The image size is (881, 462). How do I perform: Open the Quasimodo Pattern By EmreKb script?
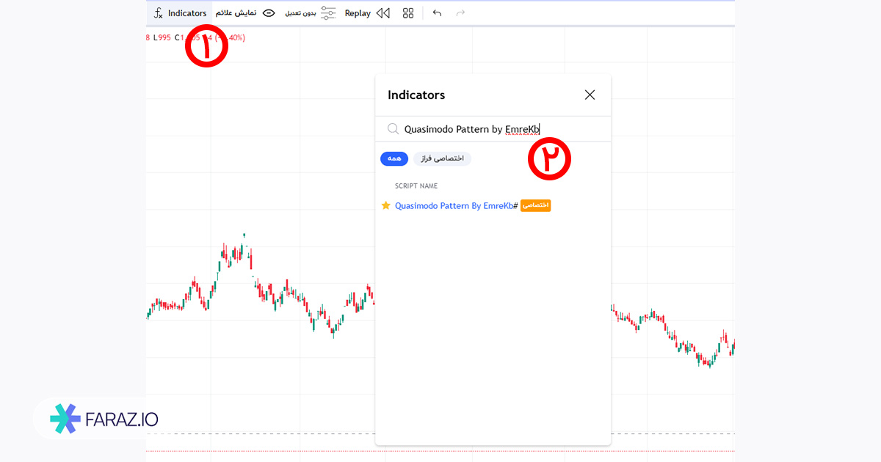tap(455, 205)
